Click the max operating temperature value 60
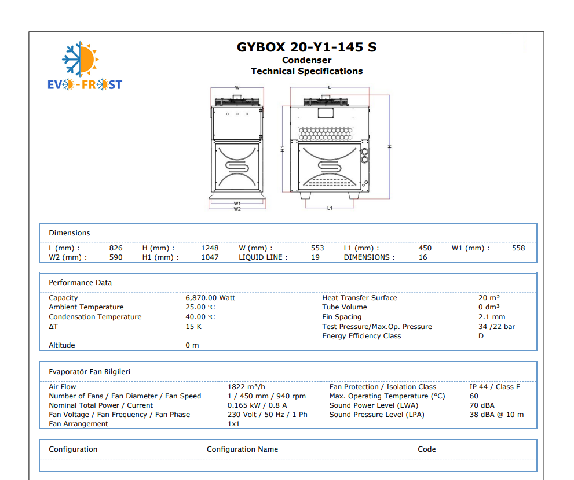The height and width of the screenshot is (480, 574). pyautogui.click(x=474, y=396)
